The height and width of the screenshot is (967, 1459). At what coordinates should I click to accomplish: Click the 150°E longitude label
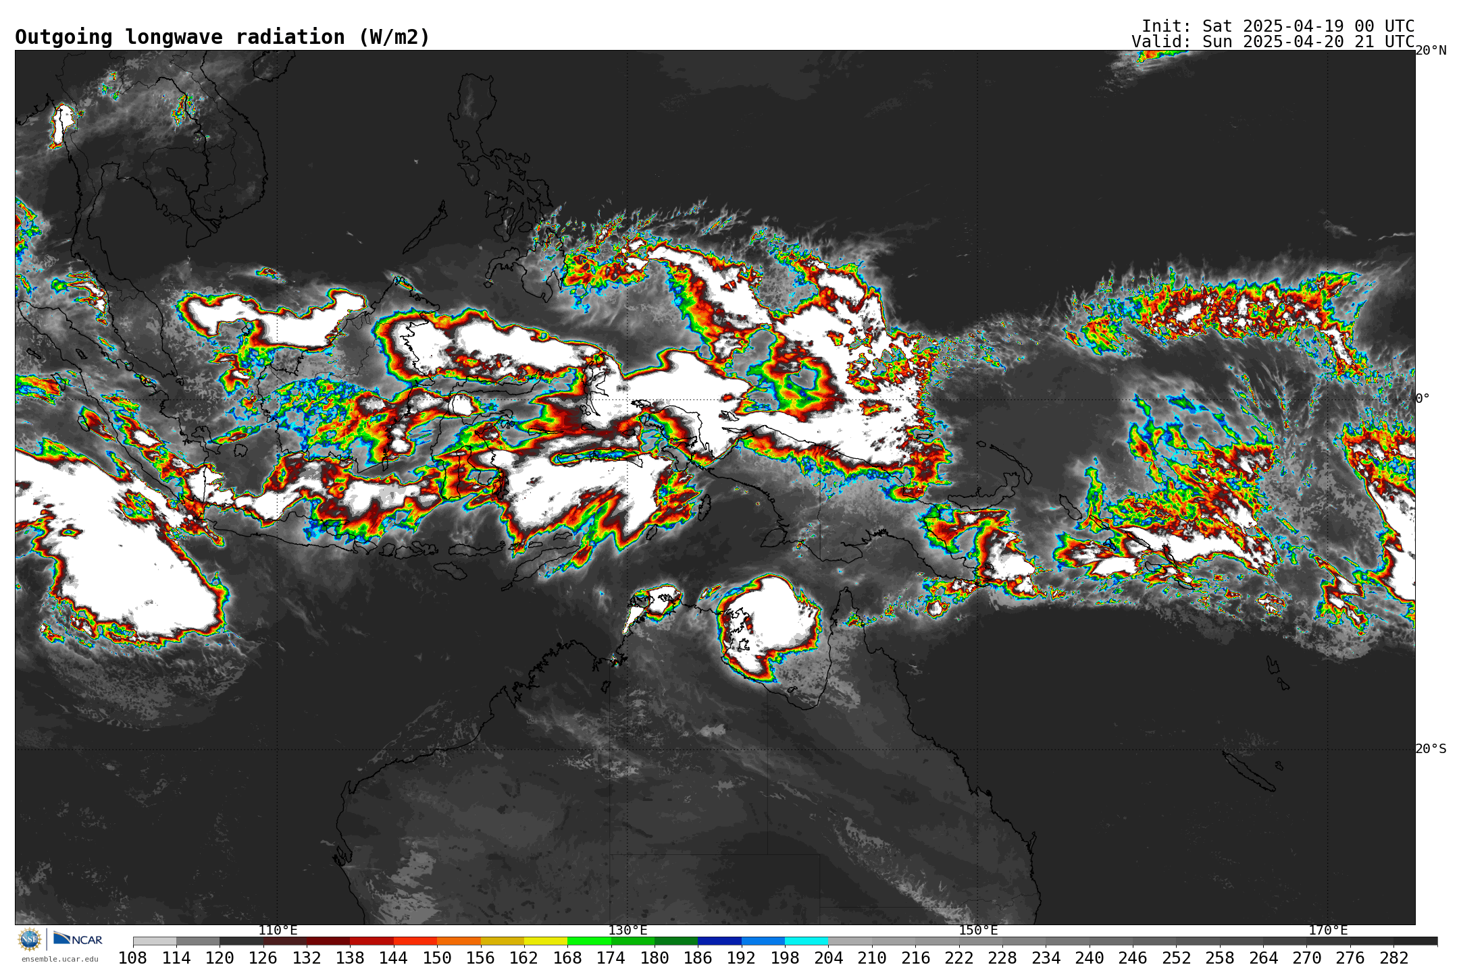[x=978, y=931]
